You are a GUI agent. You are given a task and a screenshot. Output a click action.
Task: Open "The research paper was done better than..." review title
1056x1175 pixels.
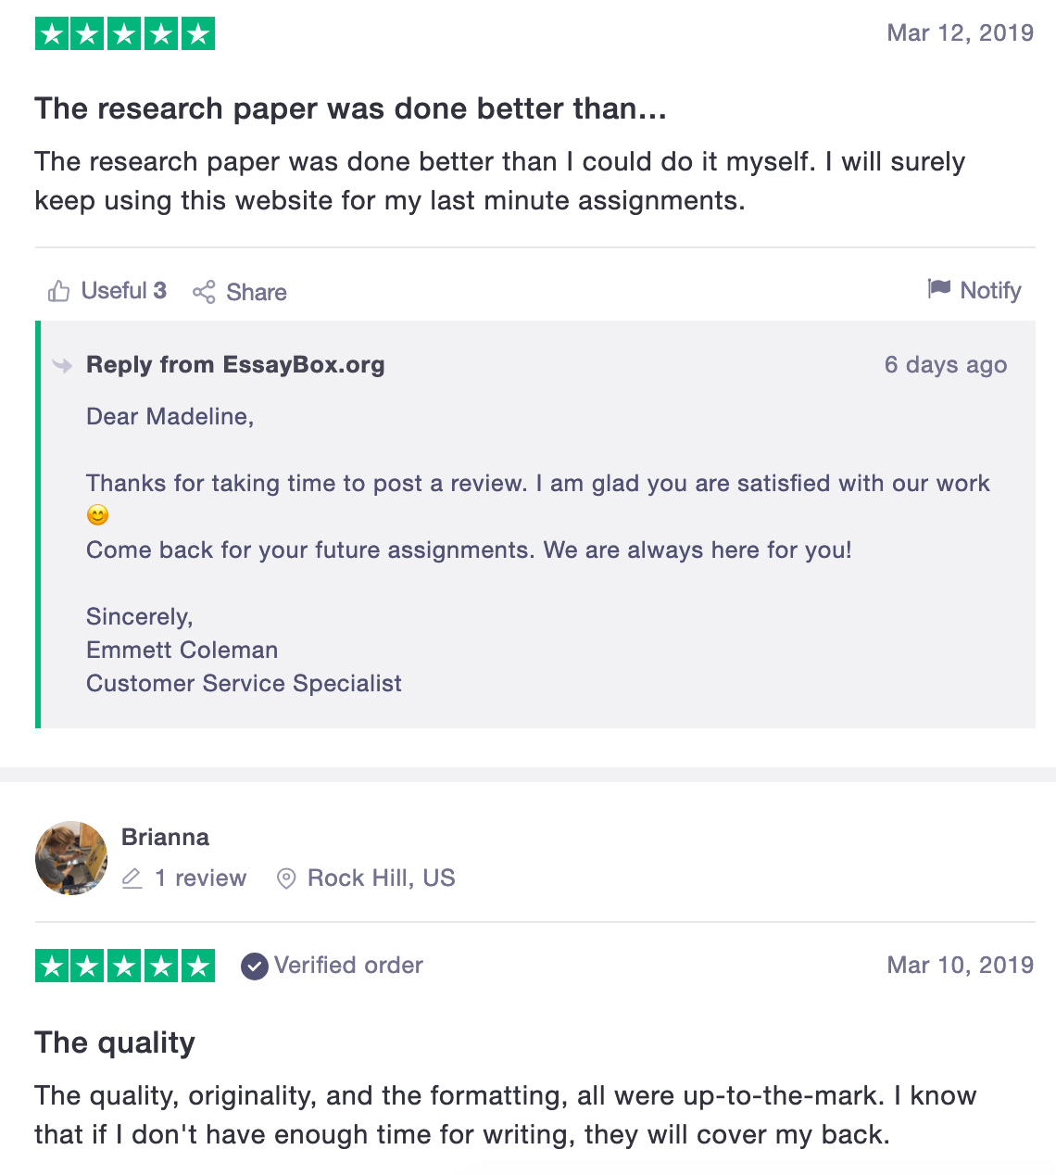coord(350,108)
